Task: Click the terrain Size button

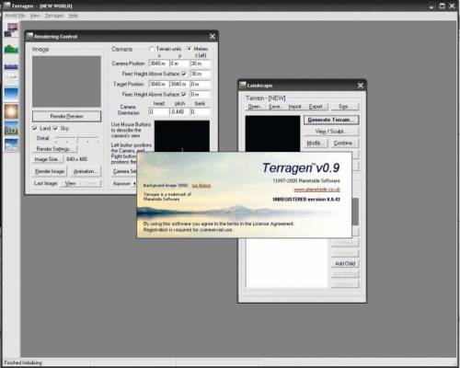Action: click(x=345, y=107)
